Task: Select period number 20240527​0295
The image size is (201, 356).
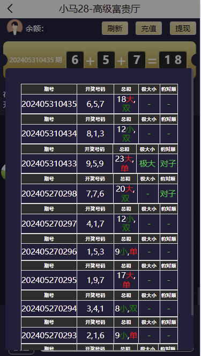Action: pos(49,280)
